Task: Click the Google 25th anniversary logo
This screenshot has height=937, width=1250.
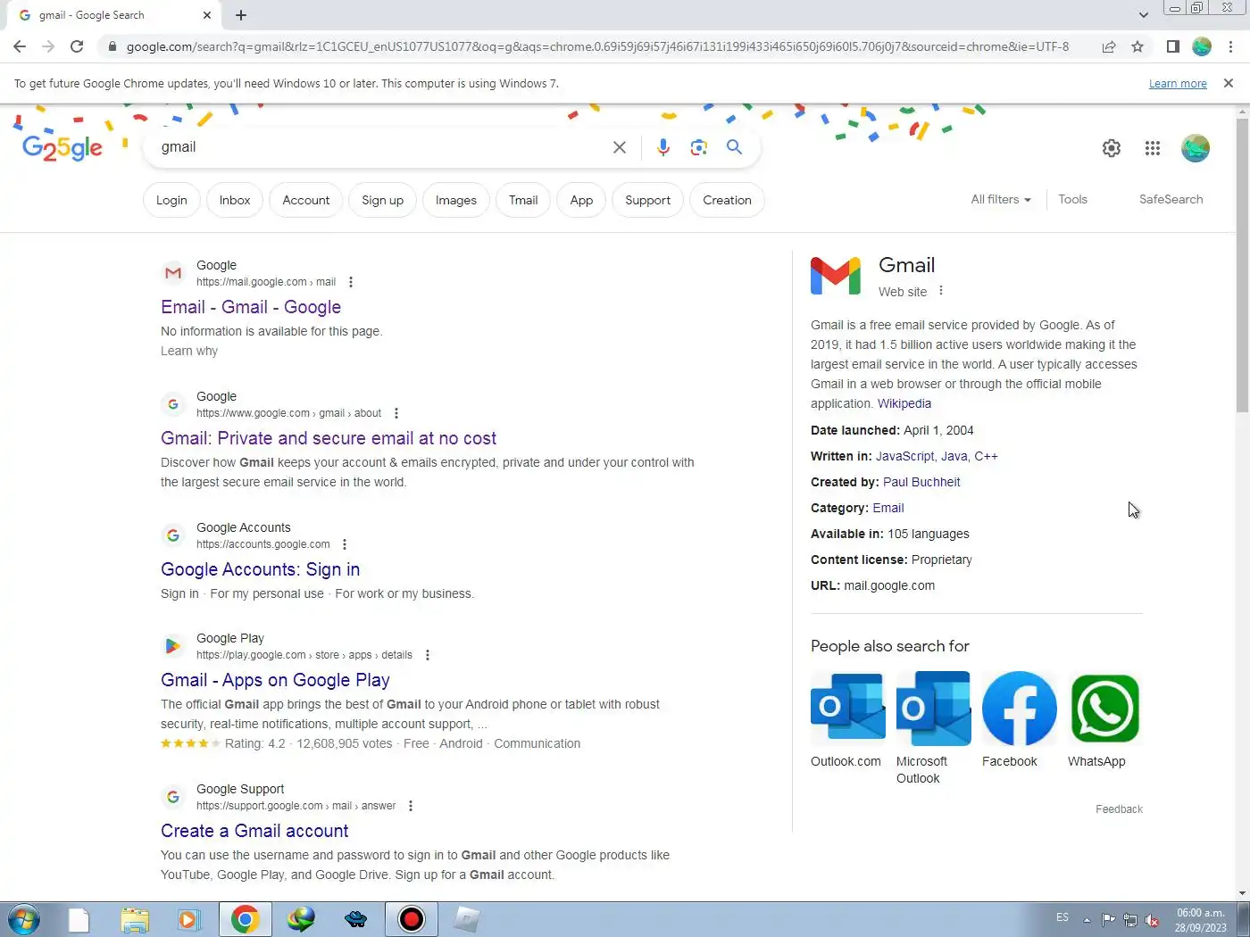Action: point(62,148)
